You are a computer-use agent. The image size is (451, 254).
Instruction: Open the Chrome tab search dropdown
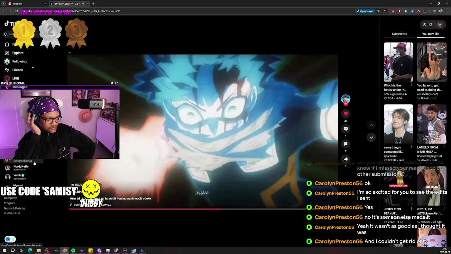point(4,4)
